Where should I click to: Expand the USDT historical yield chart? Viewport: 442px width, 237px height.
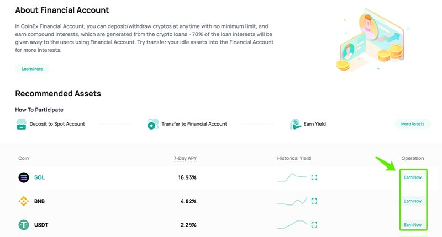314,224
